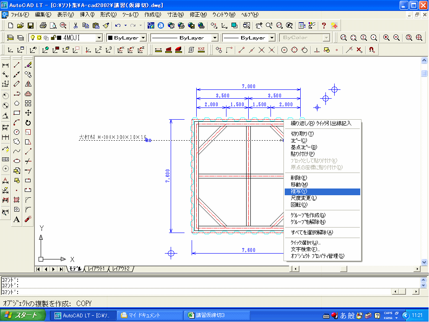Choose the Offset tool
Viewport: 429px width, 322px height.
(x=28, y=94)
